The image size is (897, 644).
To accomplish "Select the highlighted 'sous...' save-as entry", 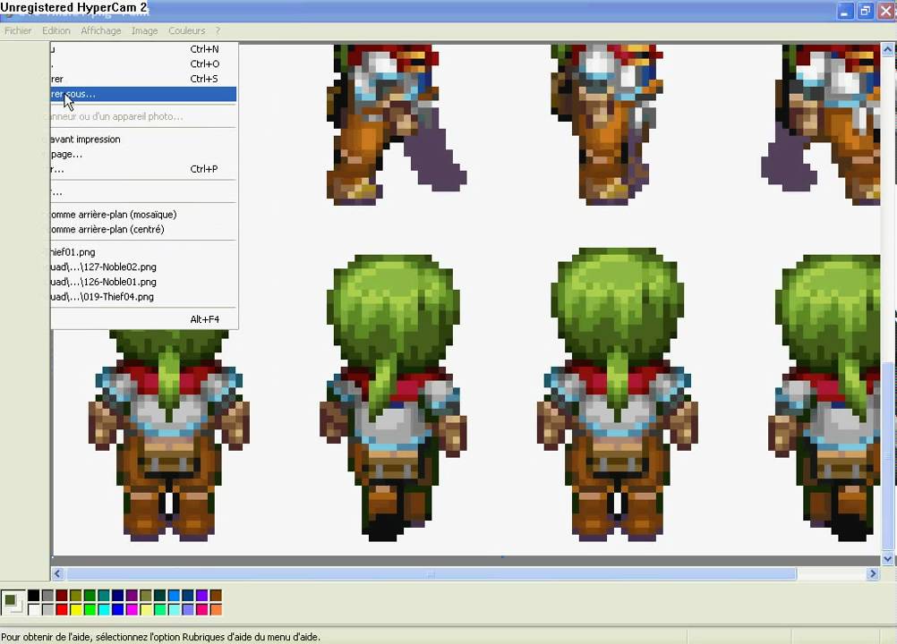I will pyautogui.click(x=143, y=94).
